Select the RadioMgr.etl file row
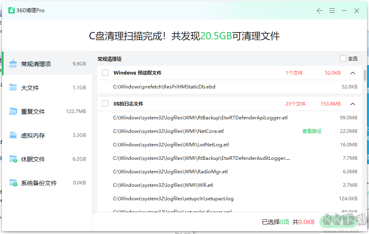The height and width of the screenshot is (234, 369). point(229,172)
